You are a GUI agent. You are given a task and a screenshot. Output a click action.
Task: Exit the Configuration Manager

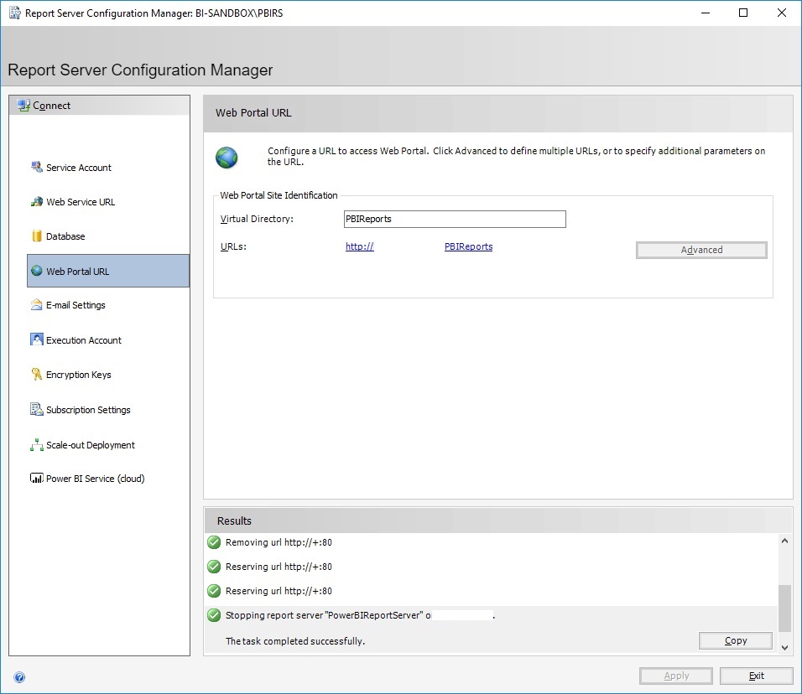754,676
